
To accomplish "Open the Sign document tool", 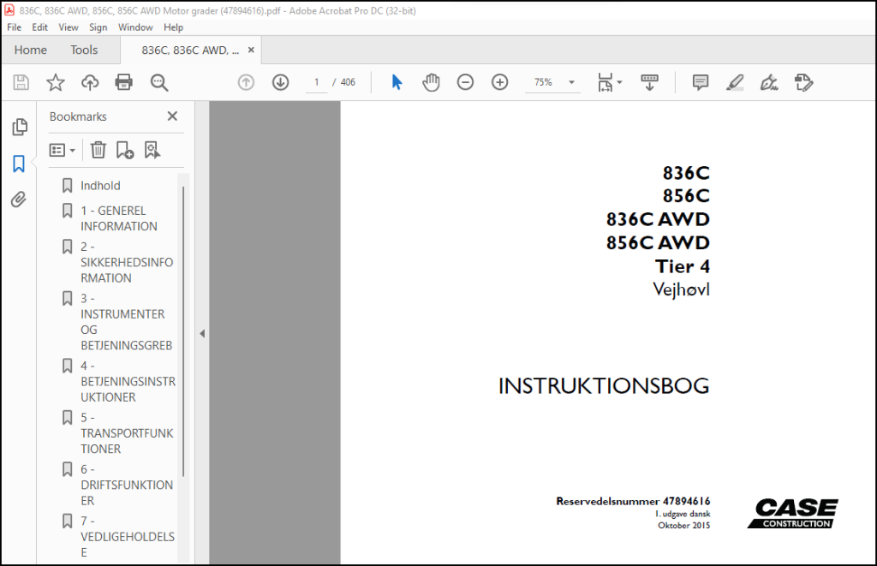I will point(769,83).
